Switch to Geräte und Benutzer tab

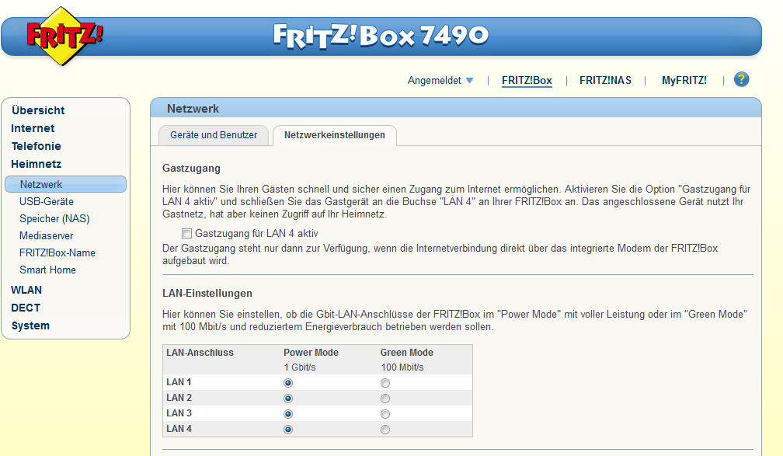(x=213, y=135)
